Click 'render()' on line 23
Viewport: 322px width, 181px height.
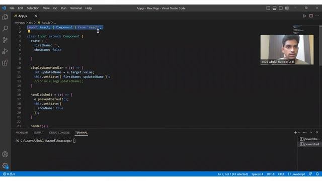click(x=38, y=126)
